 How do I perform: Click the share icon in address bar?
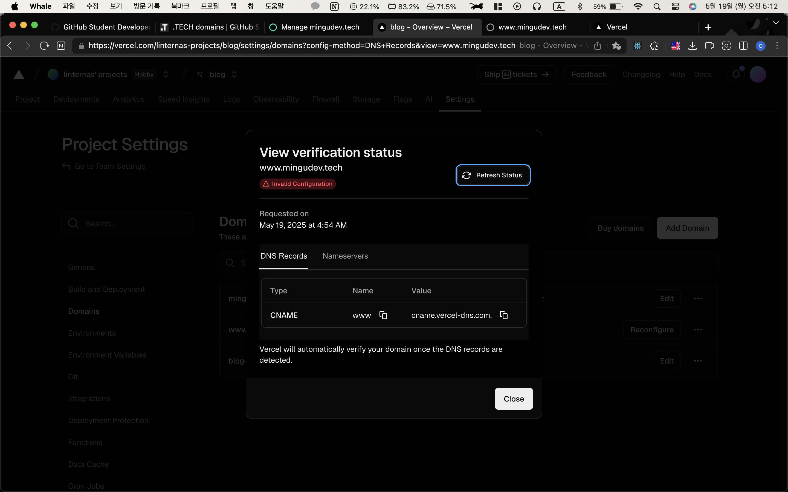(x=597, y=46)
